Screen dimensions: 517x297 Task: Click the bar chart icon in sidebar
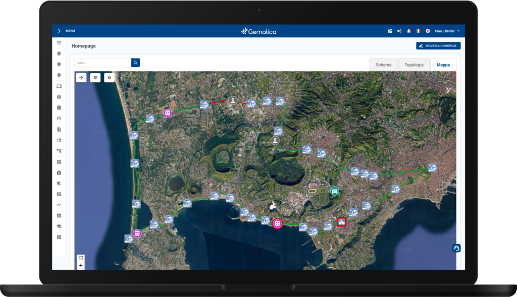(59, 216)
